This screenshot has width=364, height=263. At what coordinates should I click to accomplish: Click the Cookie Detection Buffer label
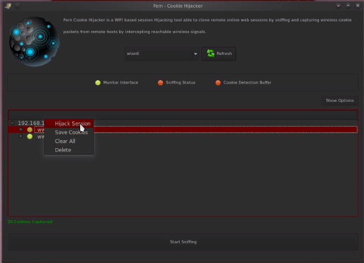tap(247, 83)
